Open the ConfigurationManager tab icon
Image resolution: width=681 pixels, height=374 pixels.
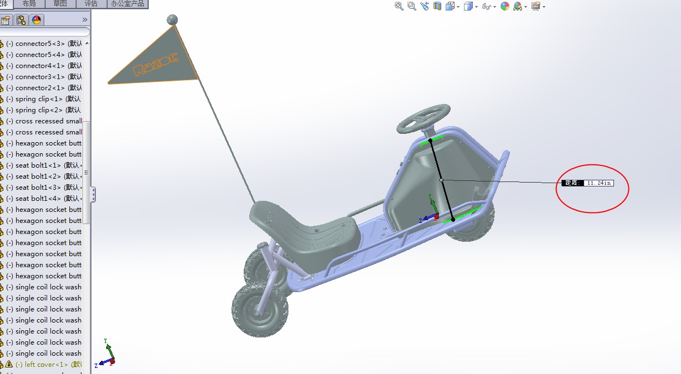coord(21,20)
